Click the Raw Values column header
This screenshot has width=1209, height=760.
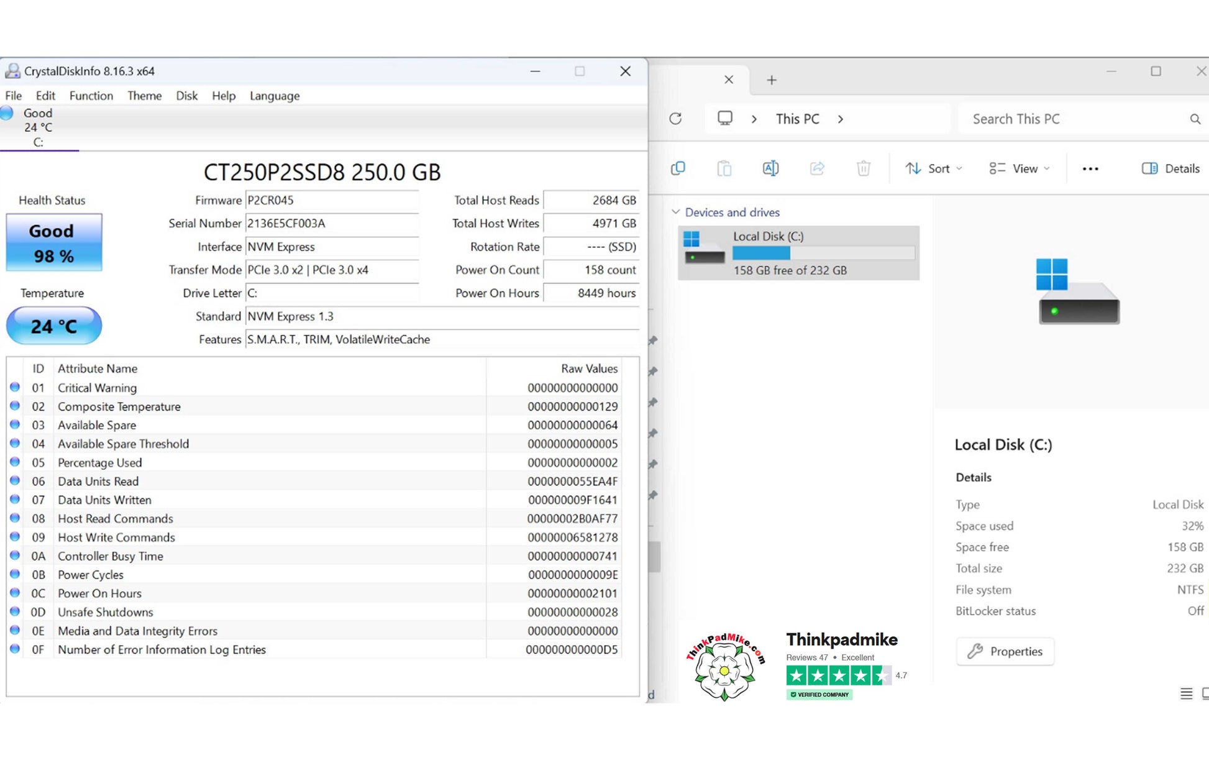[x=554, y=369]
